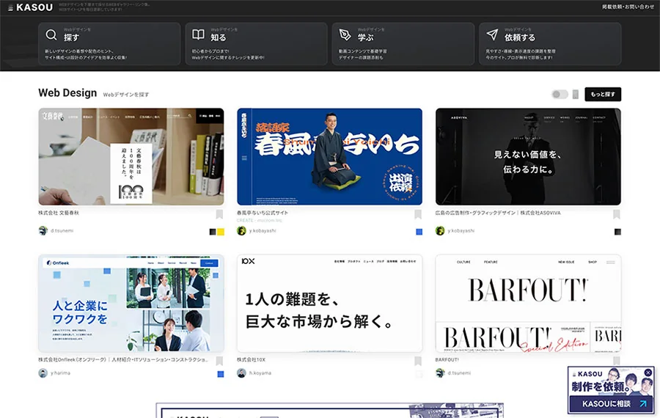The height and width of the screenshot is (418, 660).
Task: Toggle the switch next to もっと探す
Action: coord(560,95)
